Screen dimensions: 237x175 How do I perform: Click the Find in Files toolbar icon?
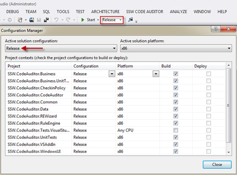tap(131, 19)
